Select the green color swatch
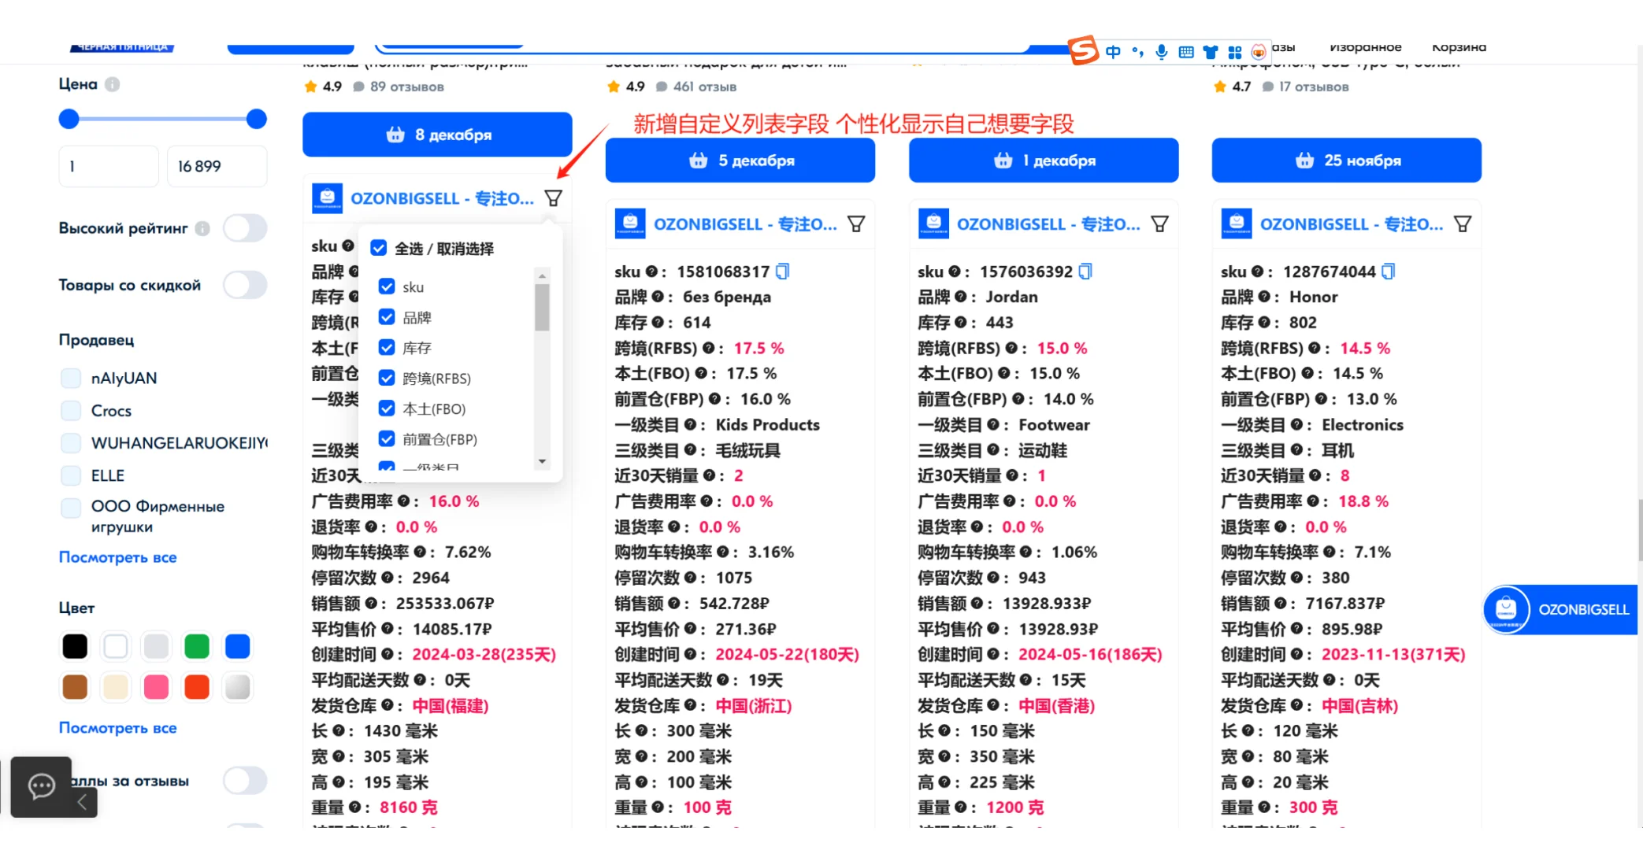This screenshot has width=1643, height=850. click(x=197, y=646)
